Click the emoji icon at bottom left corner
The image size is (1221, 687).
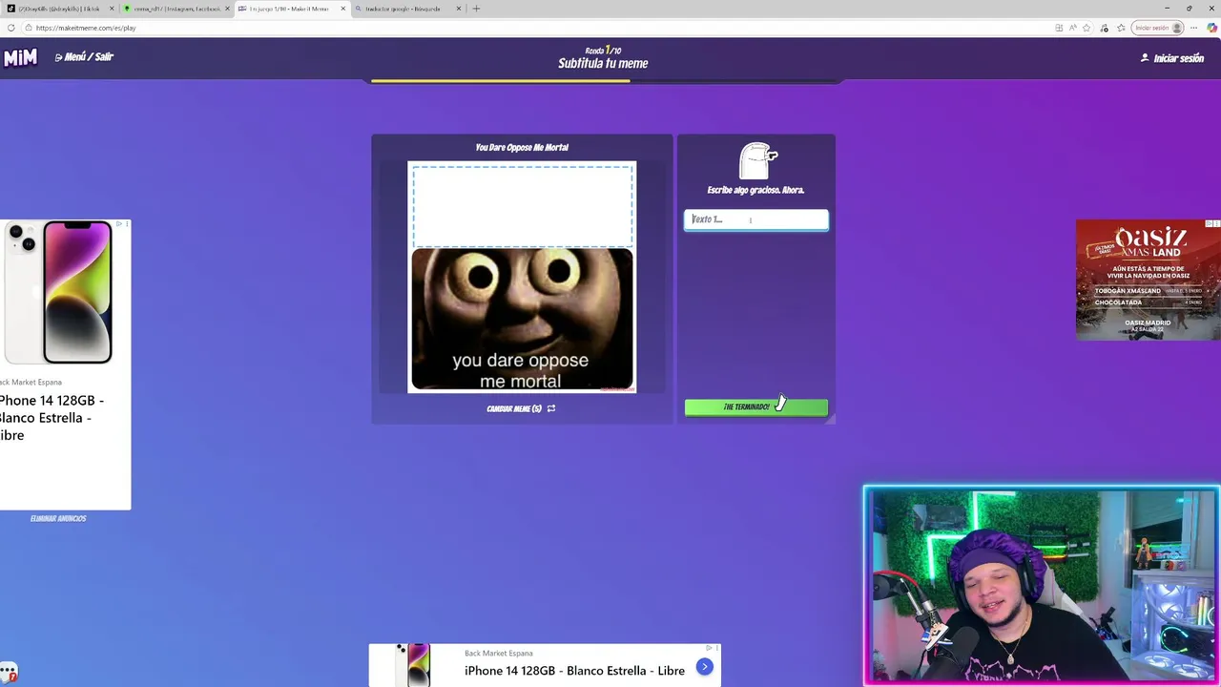[x=9, y=673]
